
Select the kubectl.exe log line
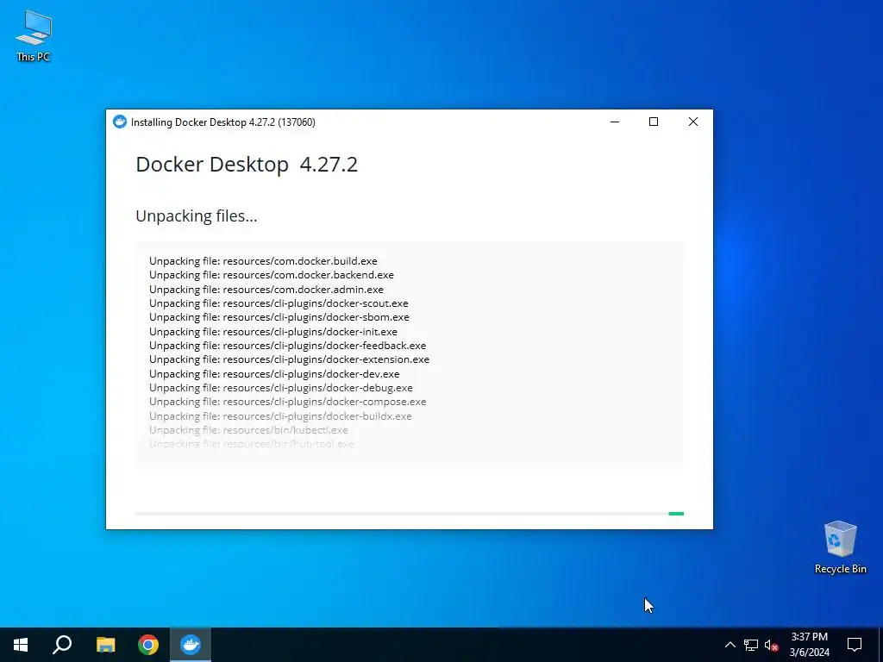(248, 429)
